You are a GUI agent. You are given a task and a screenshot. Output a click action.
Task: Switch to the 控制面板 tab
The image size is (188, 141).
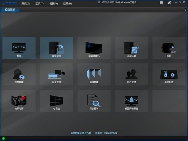coord(10,10)
